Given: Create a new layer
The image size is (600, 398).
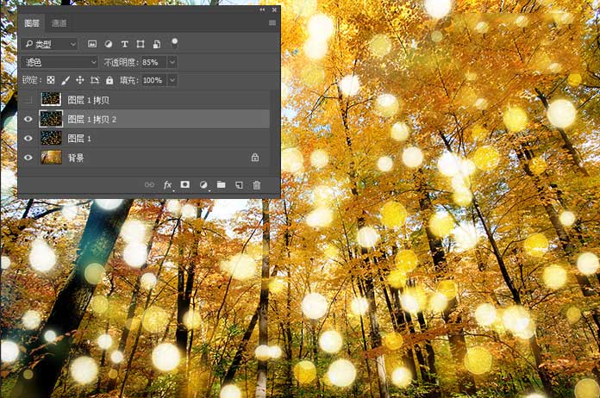Looking at the screenshot, I should pyautogui.click(x=239, y=185).
